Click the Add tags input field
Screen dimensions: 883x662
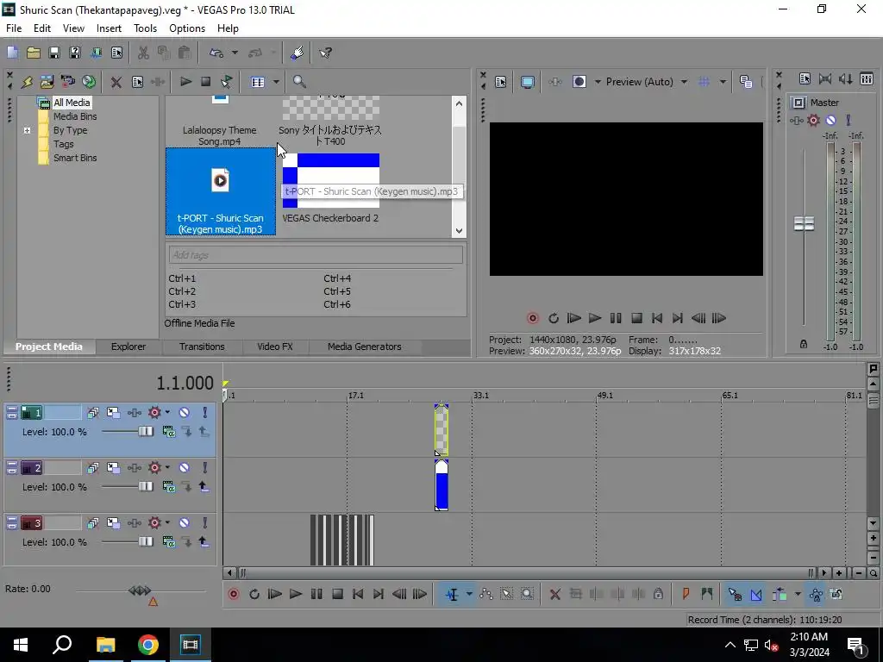tap(316, 255)
